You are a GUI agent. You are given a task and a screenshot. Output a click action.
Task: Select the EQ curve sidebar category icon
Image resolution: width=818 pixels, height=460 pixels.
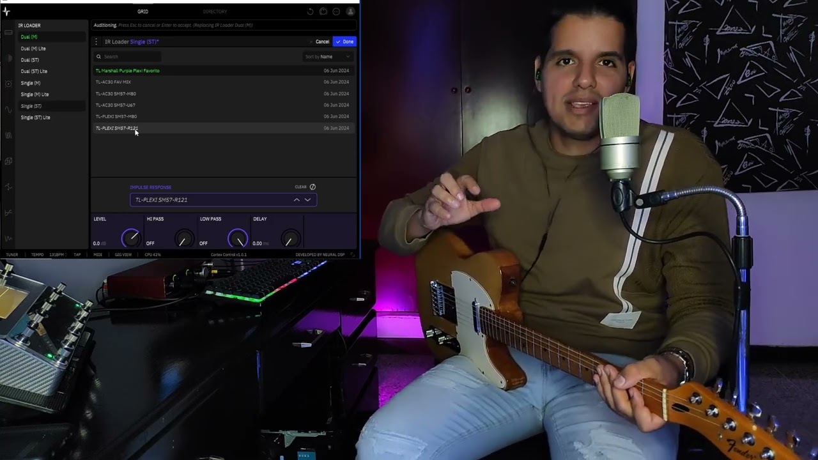click(8, 212)
